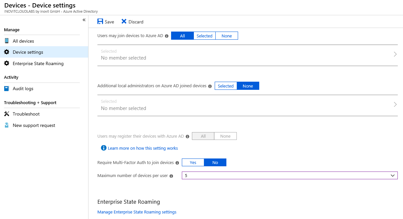Open Manage Enterprise State Roaming settings link
This screenshot has height=219, width=403.
(137, 212)
